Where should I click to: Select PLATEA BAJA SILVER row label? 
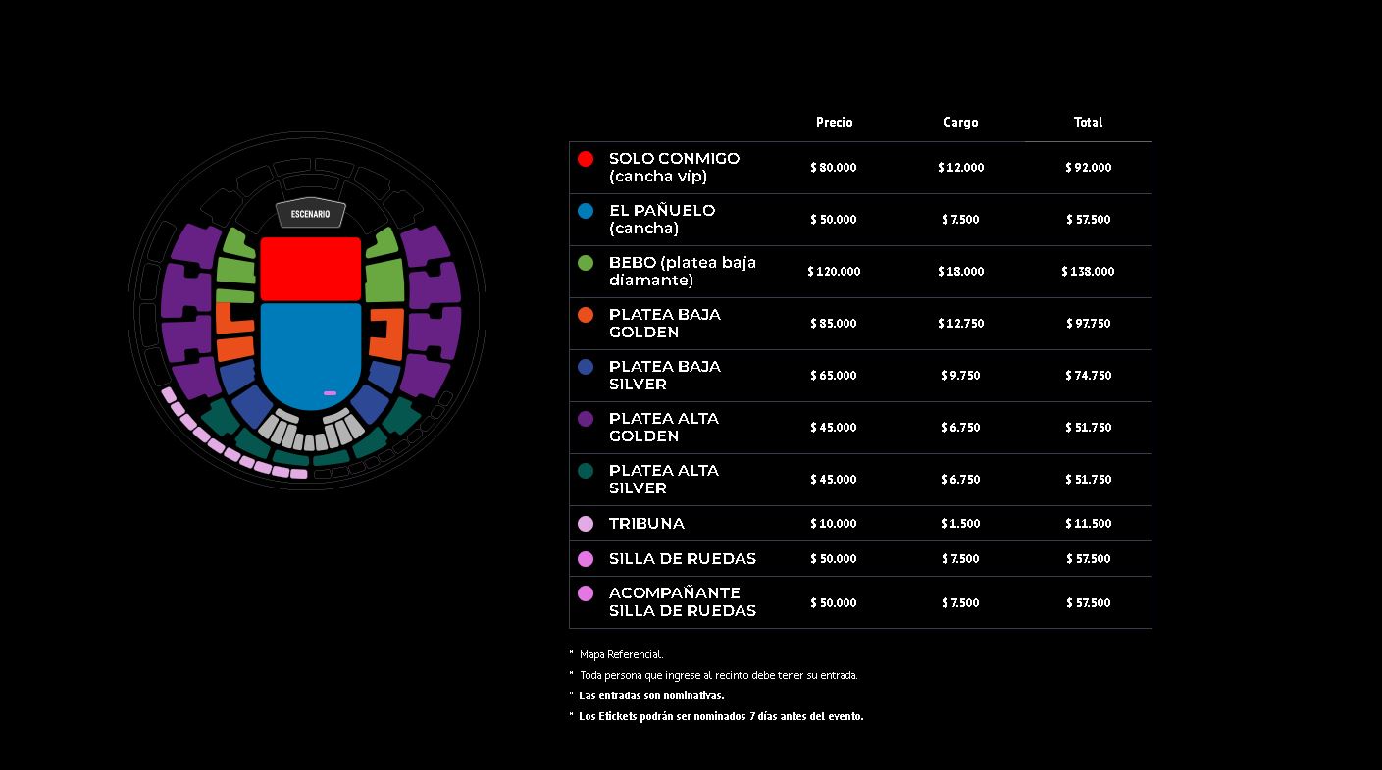[x=665, y=375]
